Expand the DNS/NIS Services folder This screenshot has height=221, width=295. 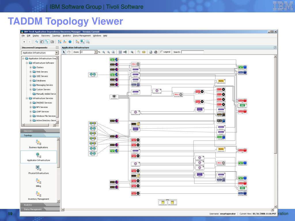[31, 103]
